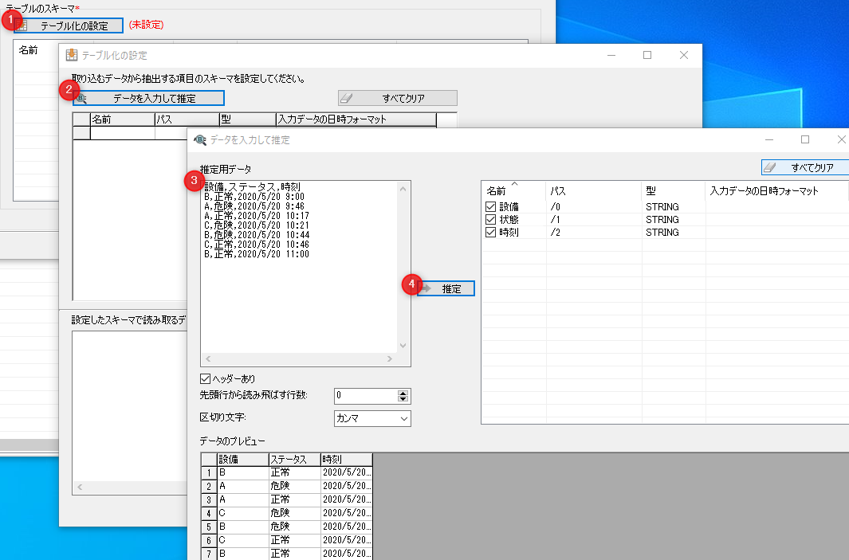
Task: Toggle the 状態 row checkbox
Action: pos(490,219)
